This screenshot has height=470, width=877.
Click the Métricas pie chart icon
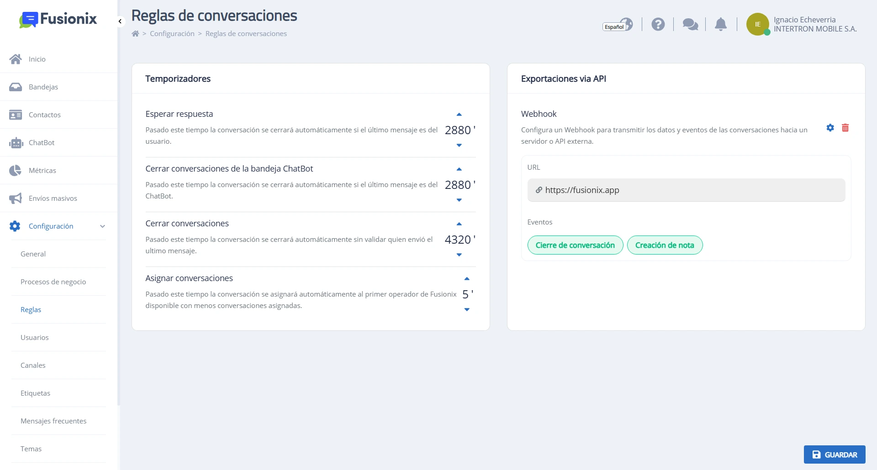point(15,170)
